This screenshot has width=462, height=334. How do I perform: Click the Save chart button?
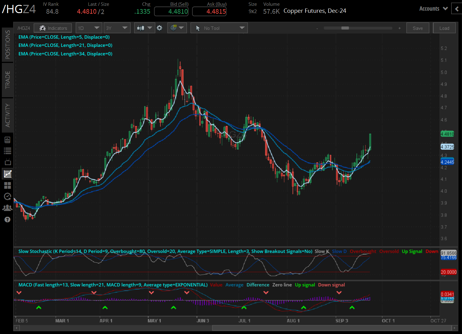418,28
